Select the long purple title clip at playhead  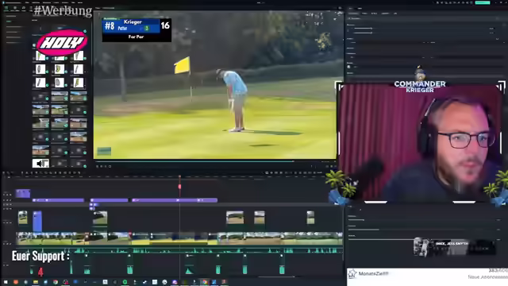coord(175,200)
